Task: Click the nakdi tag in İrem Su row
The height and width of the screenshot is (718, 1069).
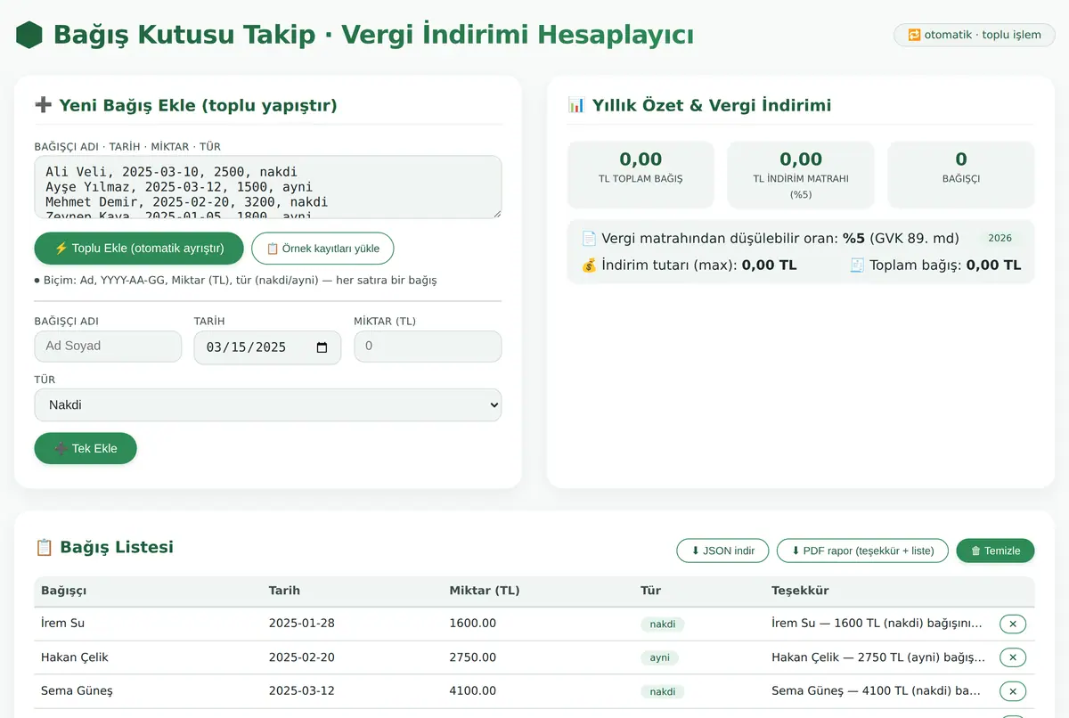Action: [x=662, y=624]
